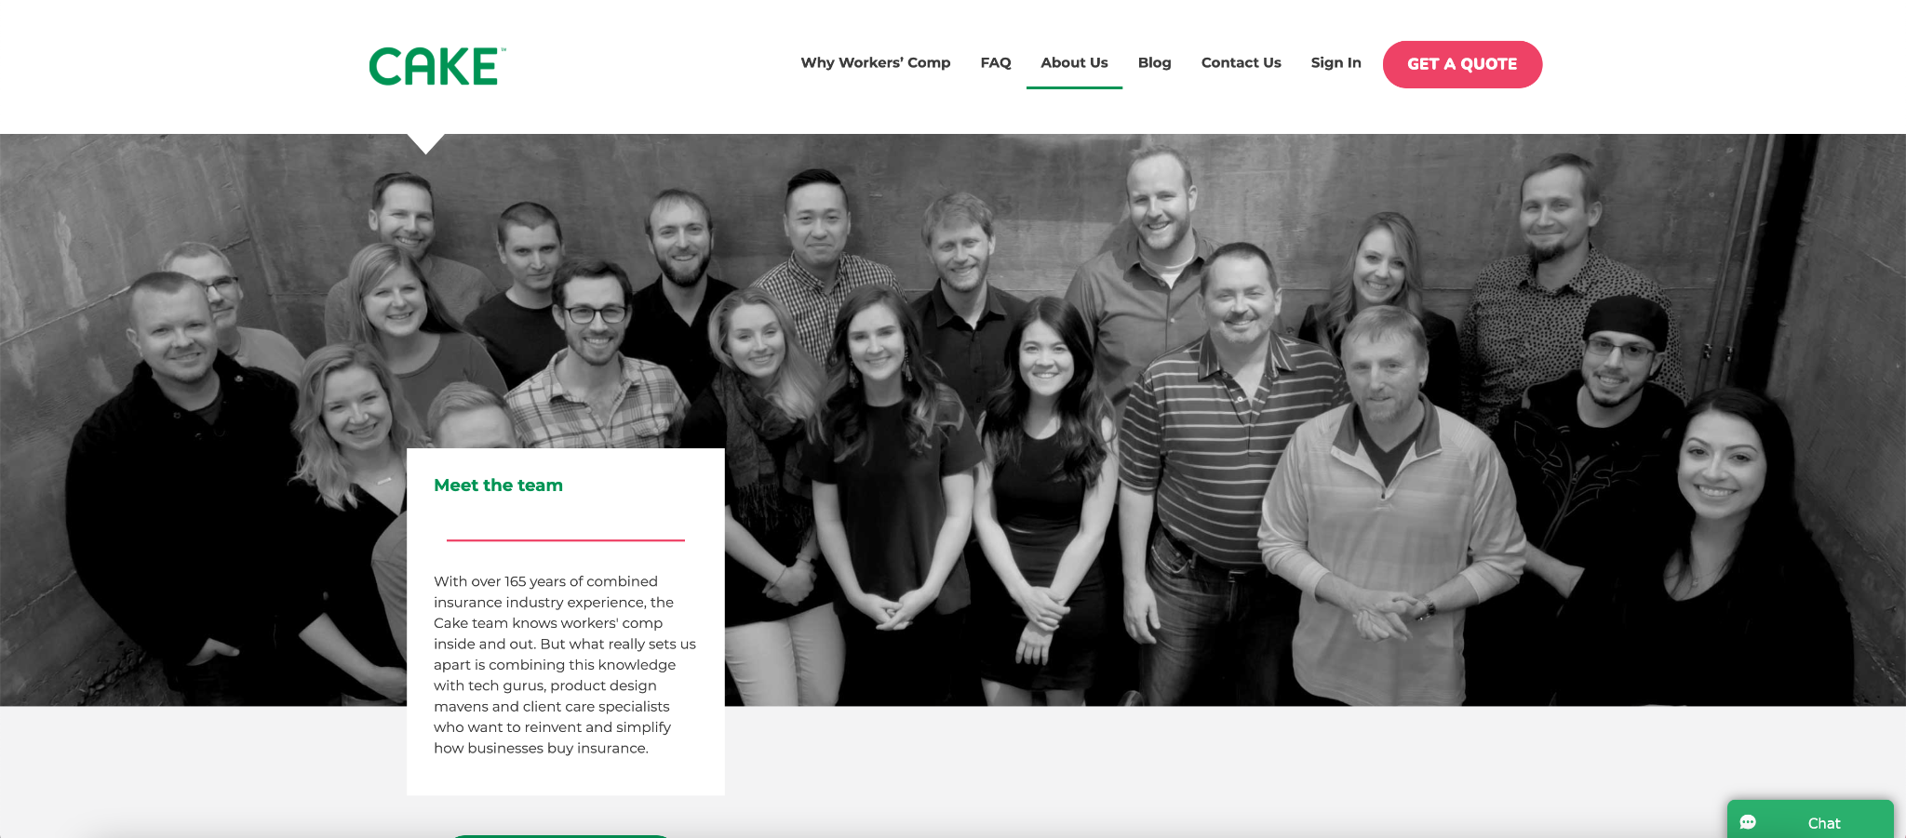Click Sign In
1906x838 pixels.
(x=1336, y=62)
